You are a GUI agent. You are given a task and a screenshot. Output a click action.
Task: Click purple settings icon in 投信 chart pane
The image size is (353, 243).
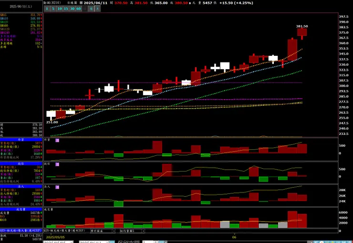(x=57, y=164)
